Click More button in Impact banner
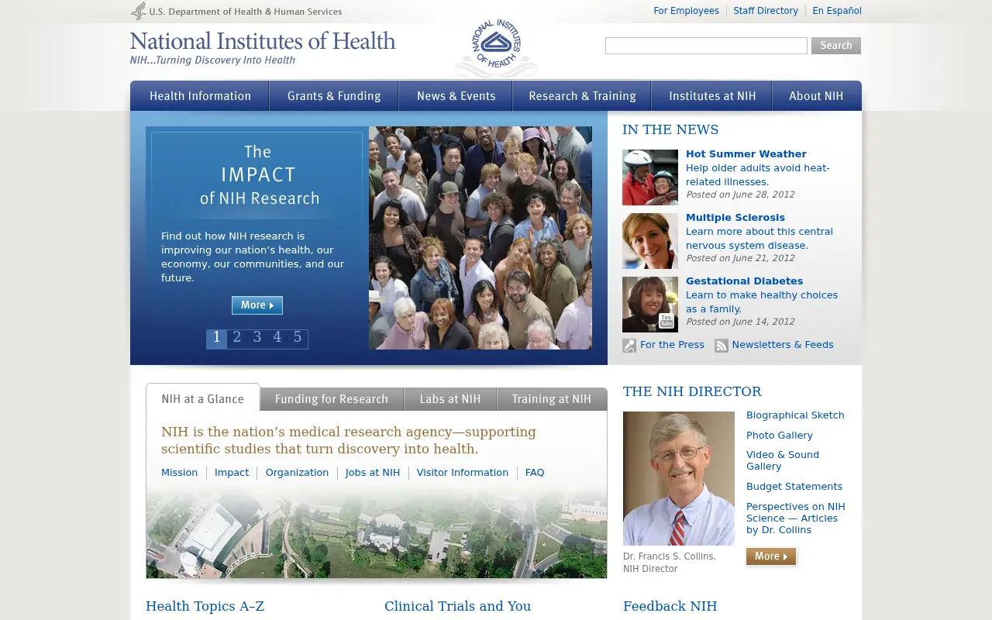Image resolution: width=992 pixels, height=620 pixels. coord(257,305)
